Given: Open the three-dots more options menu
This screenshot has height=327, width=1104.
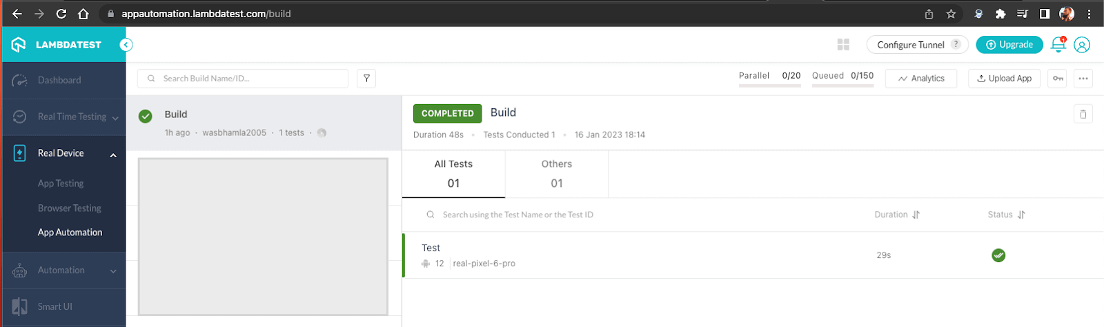Looking at the screenshot, I should [x=1083, y=79].
